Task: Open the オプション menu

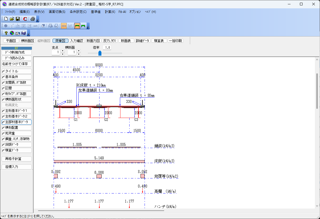Action: click(135, 12)
